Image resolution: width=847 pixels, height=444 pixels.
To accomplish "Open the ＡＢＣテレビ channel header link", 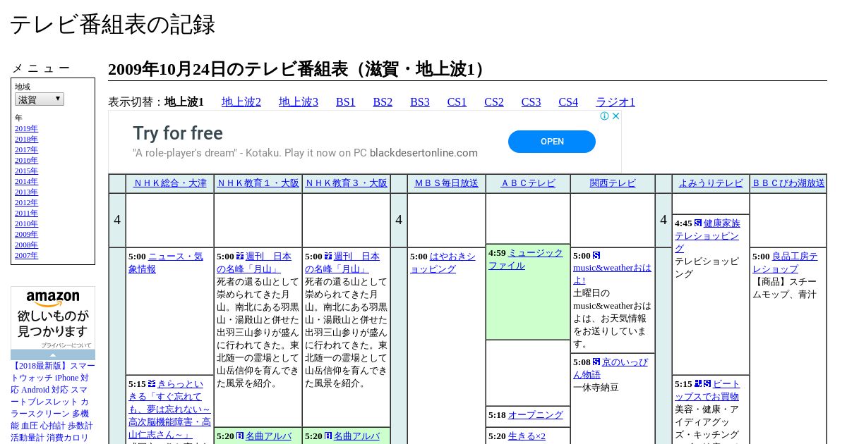I will point(528,183).
